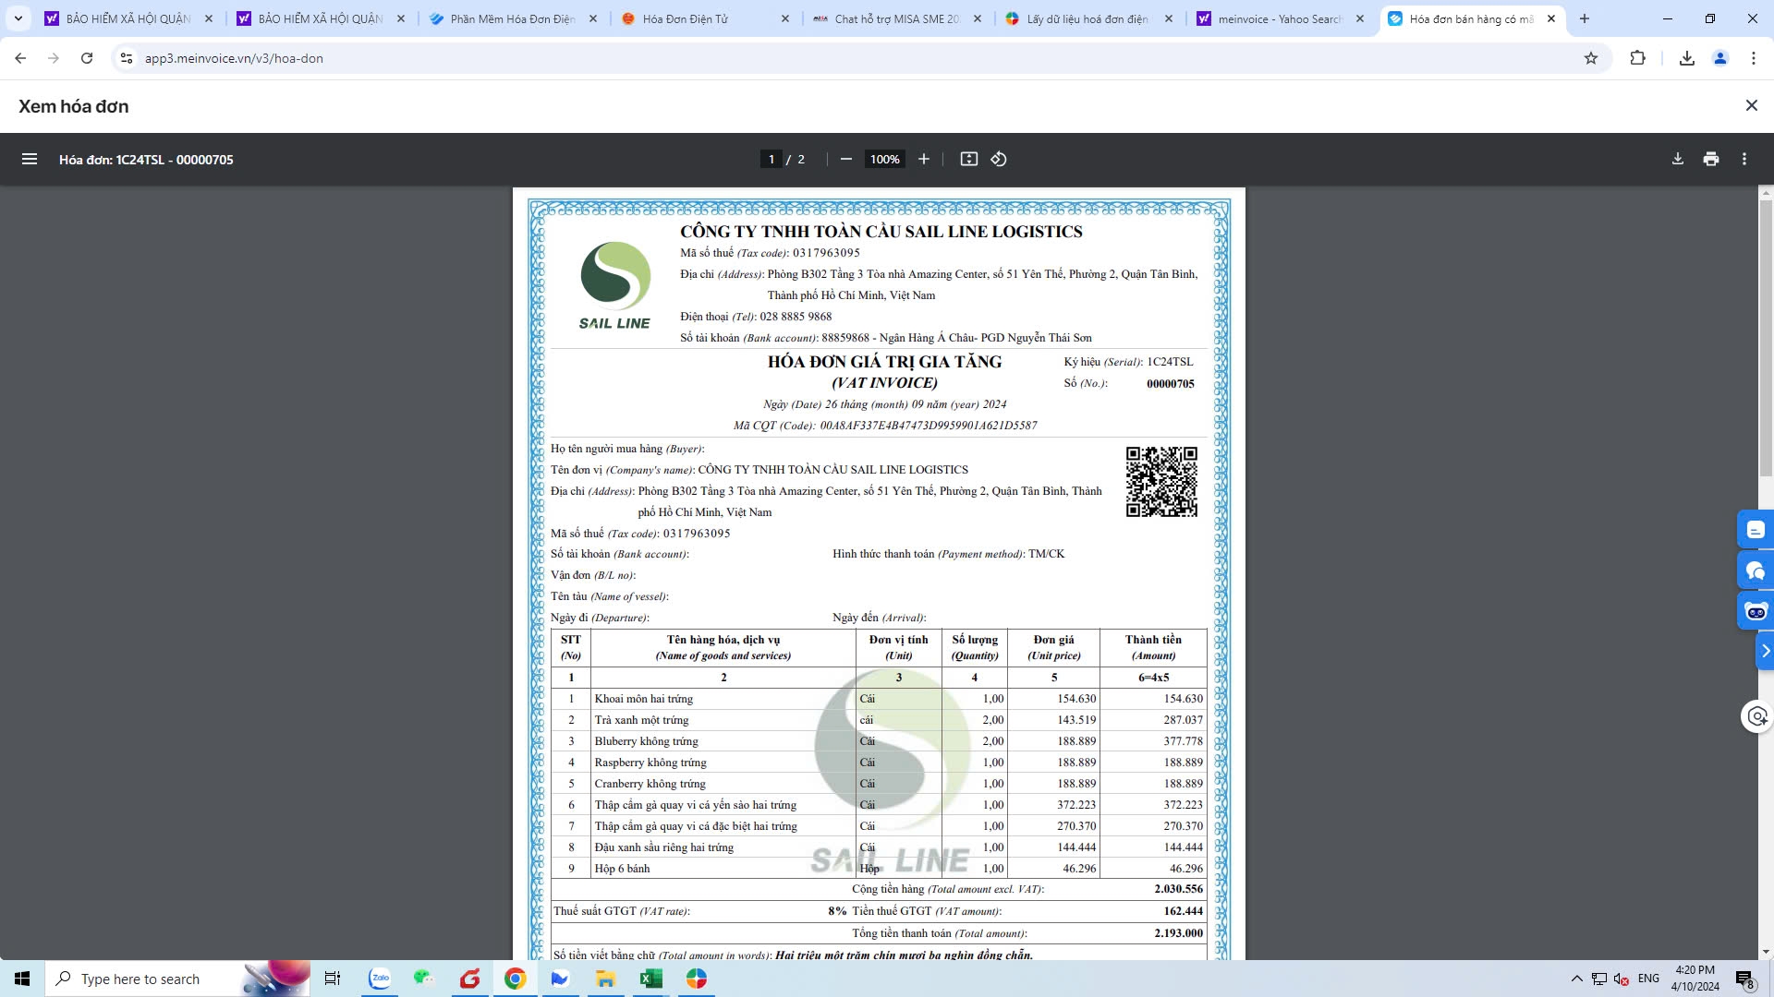
Task: Open the chat support floating icon
Action: pyautogui.click(x=1756, y=571)
